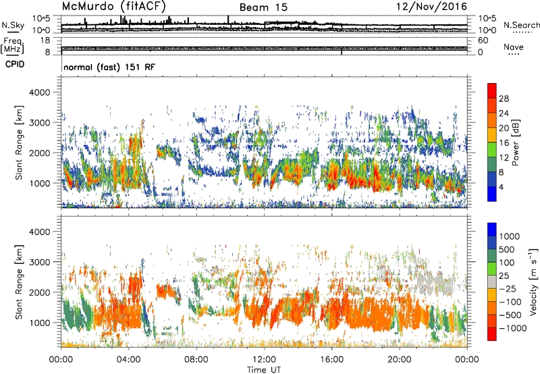540x374 pixels.
Task: Click the 'CPID' label
Action: click(15, 64)
